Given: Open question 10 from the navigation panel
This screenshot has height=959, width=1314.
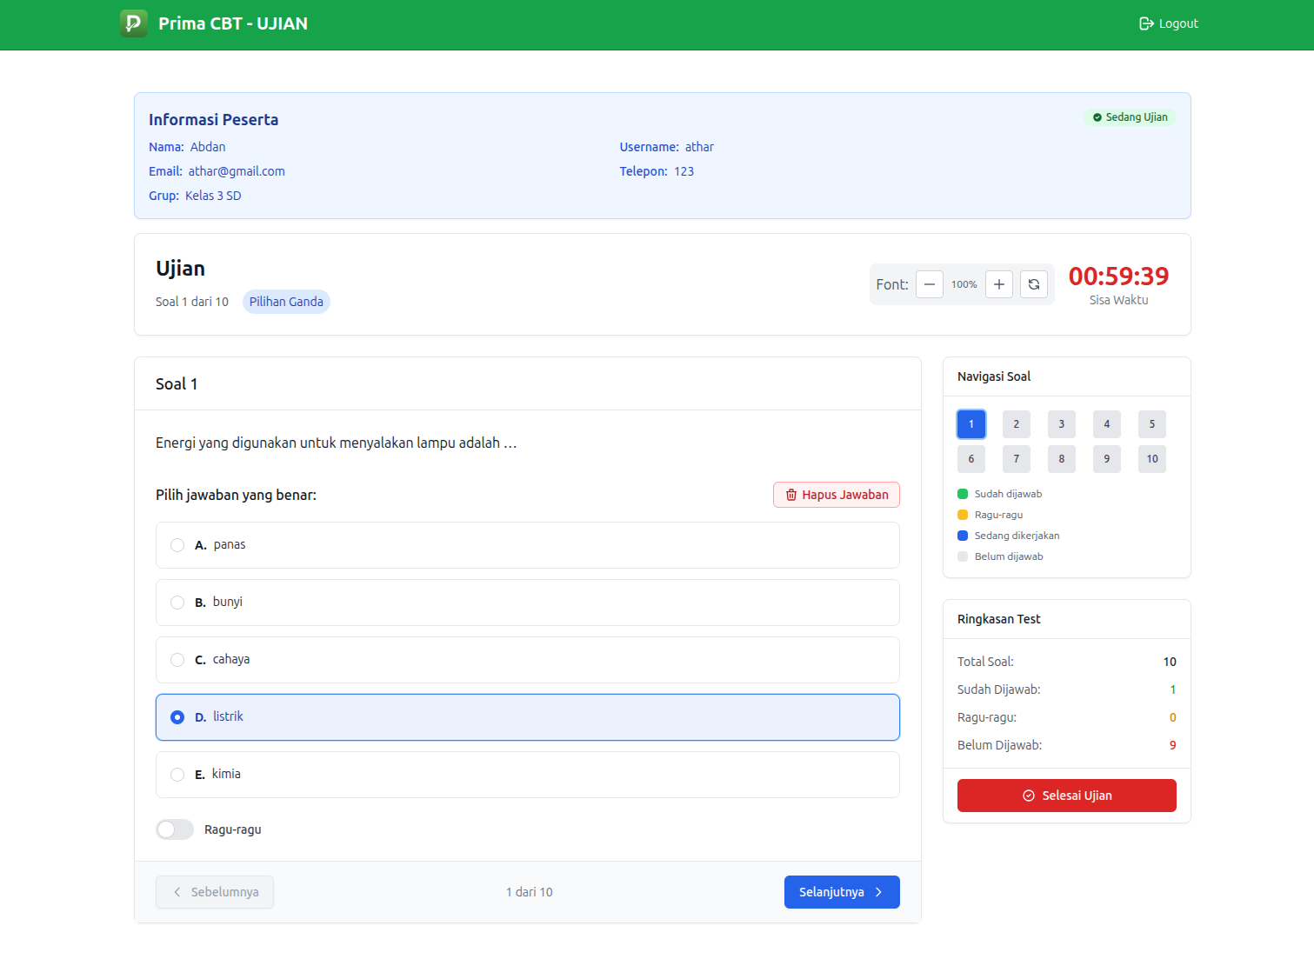Looking at the screenshot, I should point(1151,459).
